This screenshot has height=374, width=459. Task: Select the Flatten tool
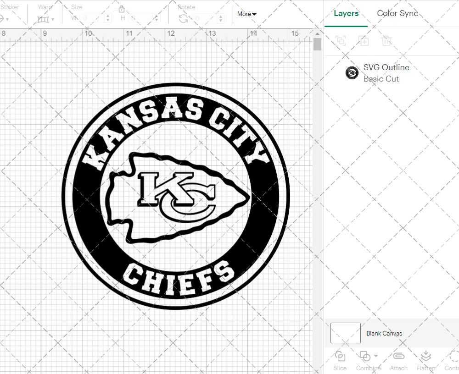coord(425,361)
